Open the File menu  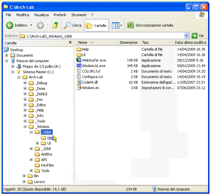pos(8,15)
